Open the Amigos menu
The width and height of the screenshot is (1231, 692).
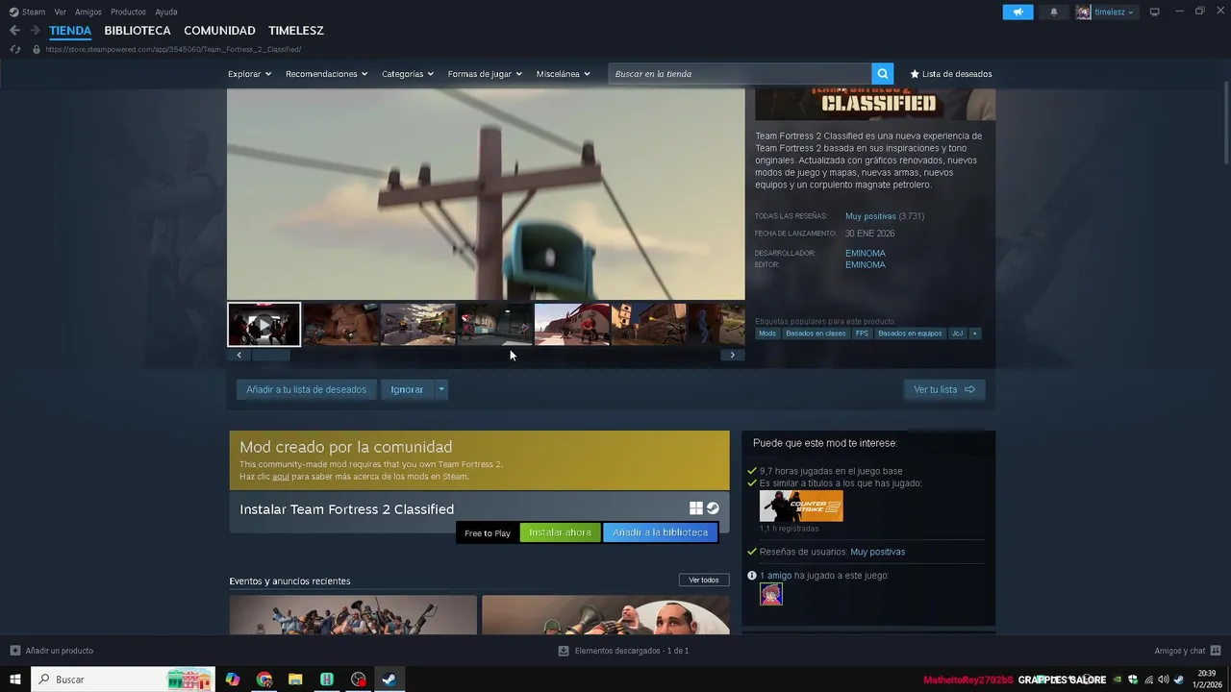(88, 12)
